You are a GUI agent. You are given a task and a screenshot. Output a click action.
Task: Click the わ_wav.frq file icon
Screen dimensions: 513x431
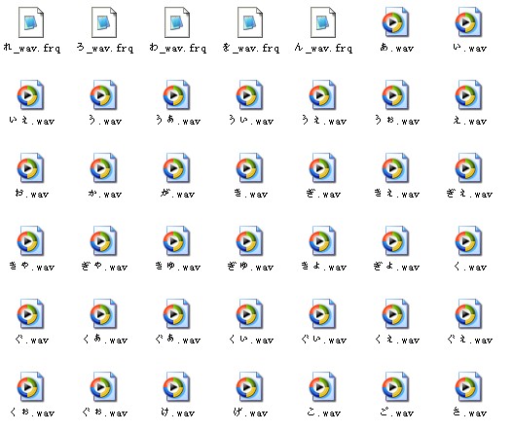click(177, 22)
